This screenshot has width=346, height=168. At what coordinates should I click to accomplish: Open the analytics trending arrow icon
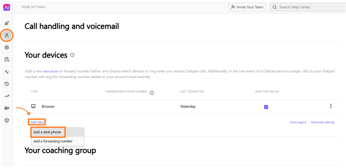point(7,96)
